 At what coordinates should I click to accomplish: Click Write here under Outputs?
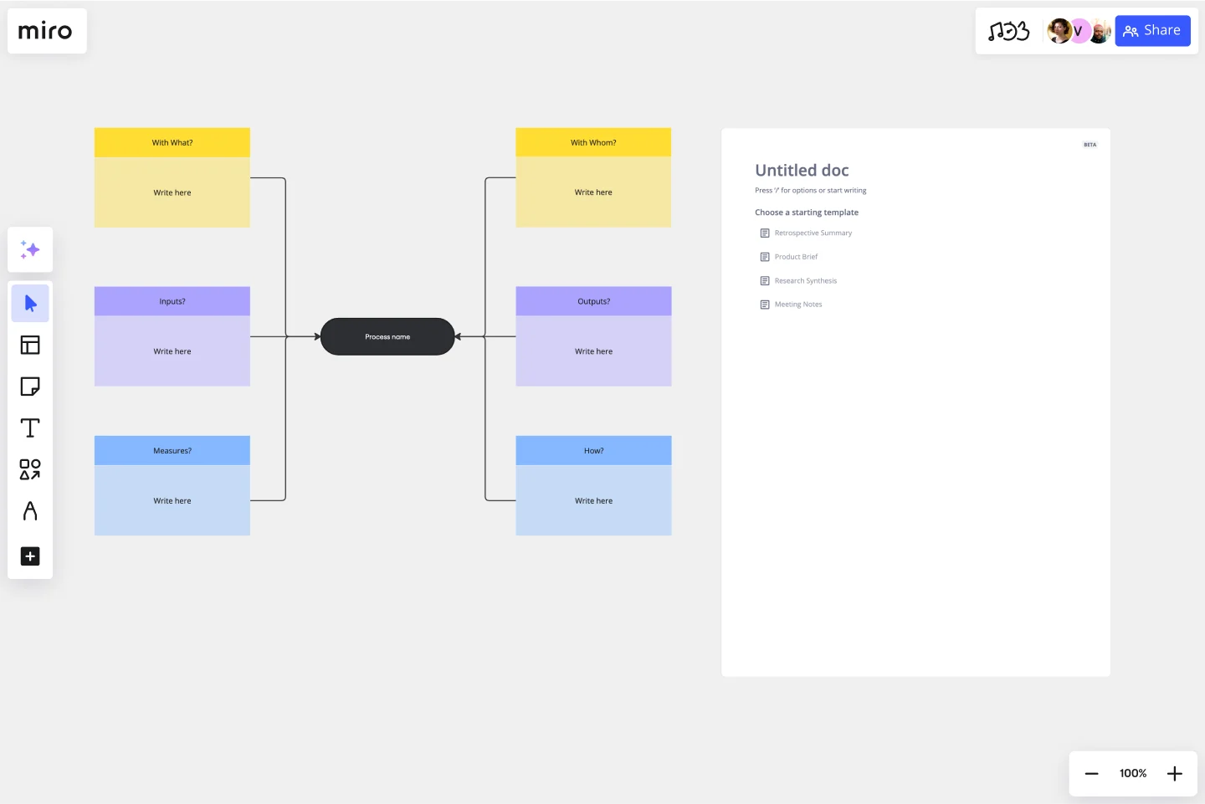(x=593, y=351)
